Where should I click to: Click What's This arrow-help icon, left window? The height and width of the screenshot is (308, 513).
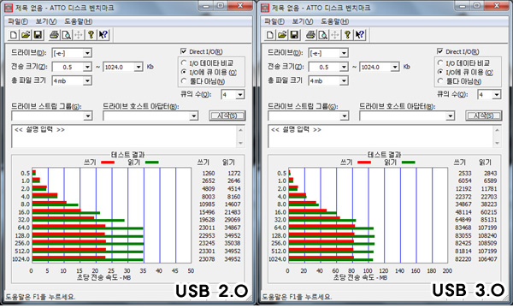pyautogui.click(x=103, y=35)
